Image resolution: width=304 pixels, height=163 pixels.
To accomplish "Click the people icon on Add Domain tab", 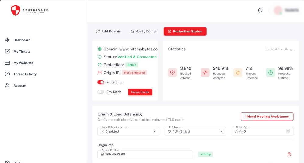I will pyautogui.click(x=98, y=31).
